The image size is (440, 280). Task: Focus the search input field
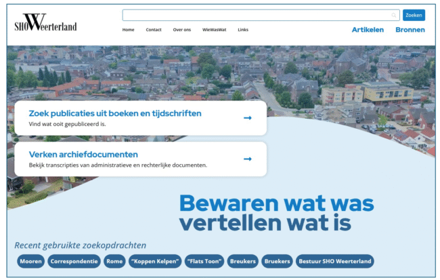[256, 15]
